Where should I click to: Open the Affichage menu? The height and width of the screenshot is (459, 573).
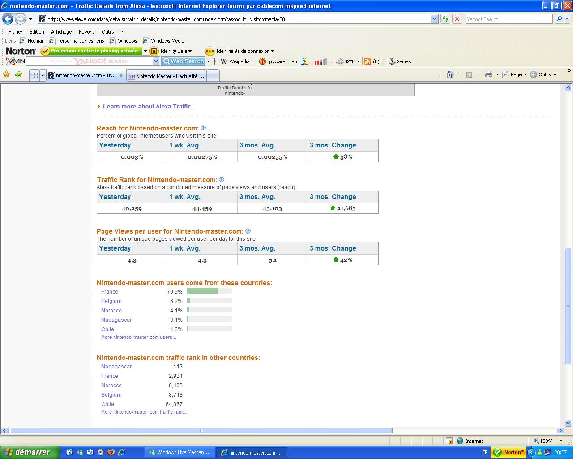[61, 32]
